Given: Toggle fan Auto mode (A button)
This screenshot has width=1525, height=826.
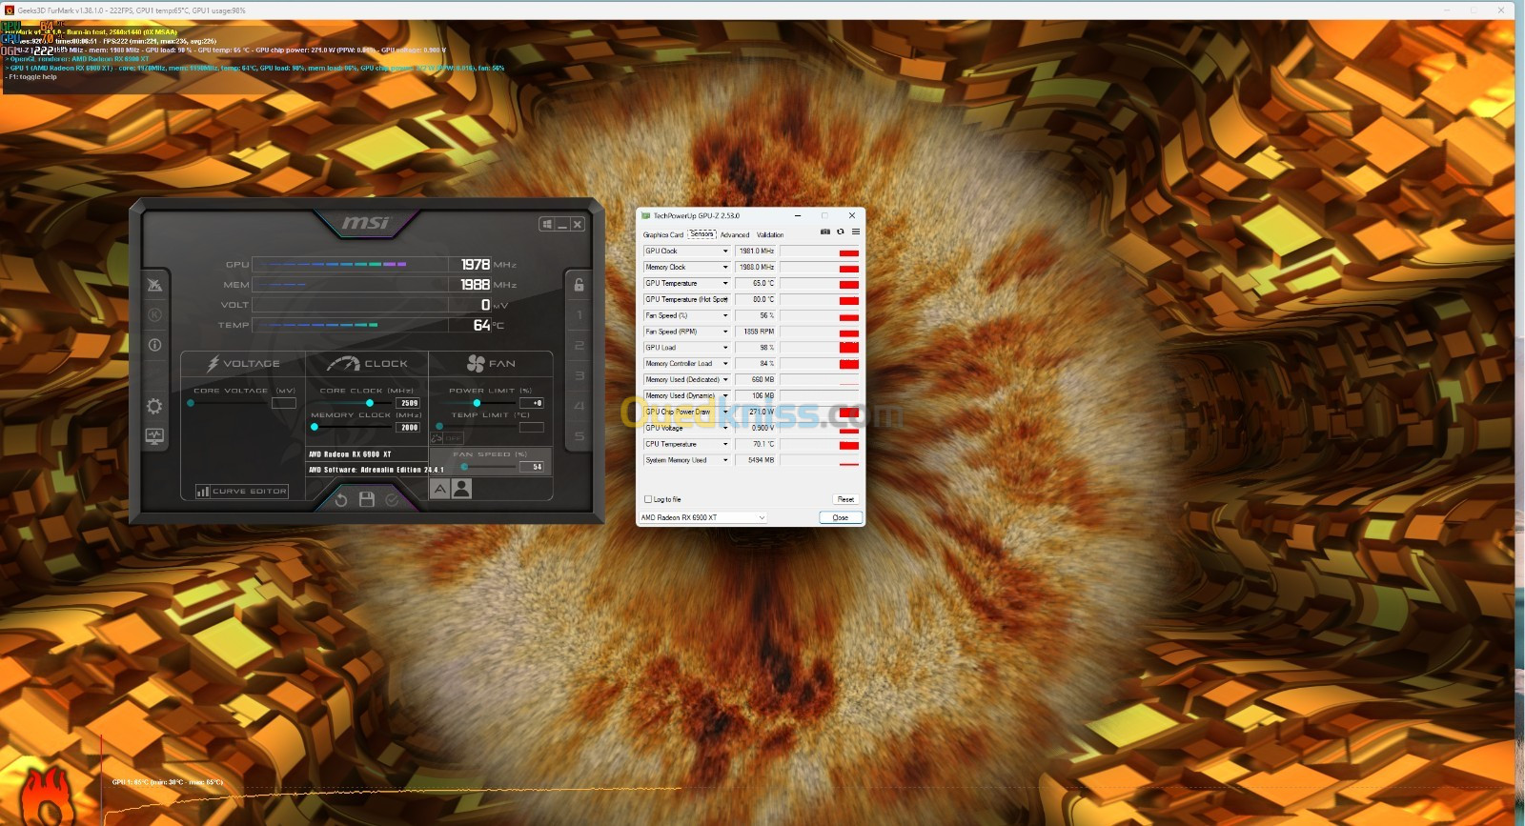Looking at the screenshot, I should pos(439,489).
